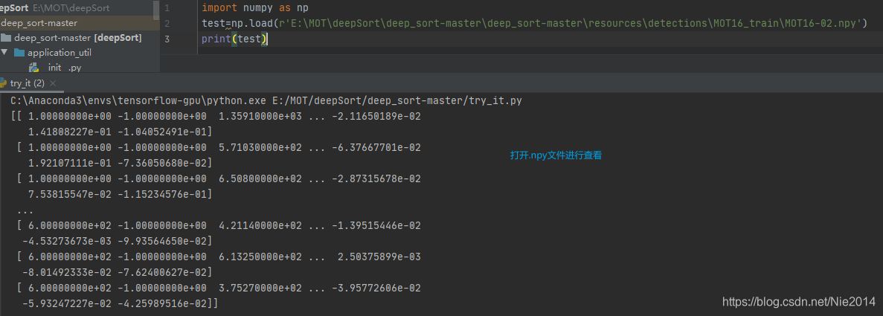This screenshot has width=883, height=316.
Task: Click value 6.50800000e+02 in console output
Action: 260,178
